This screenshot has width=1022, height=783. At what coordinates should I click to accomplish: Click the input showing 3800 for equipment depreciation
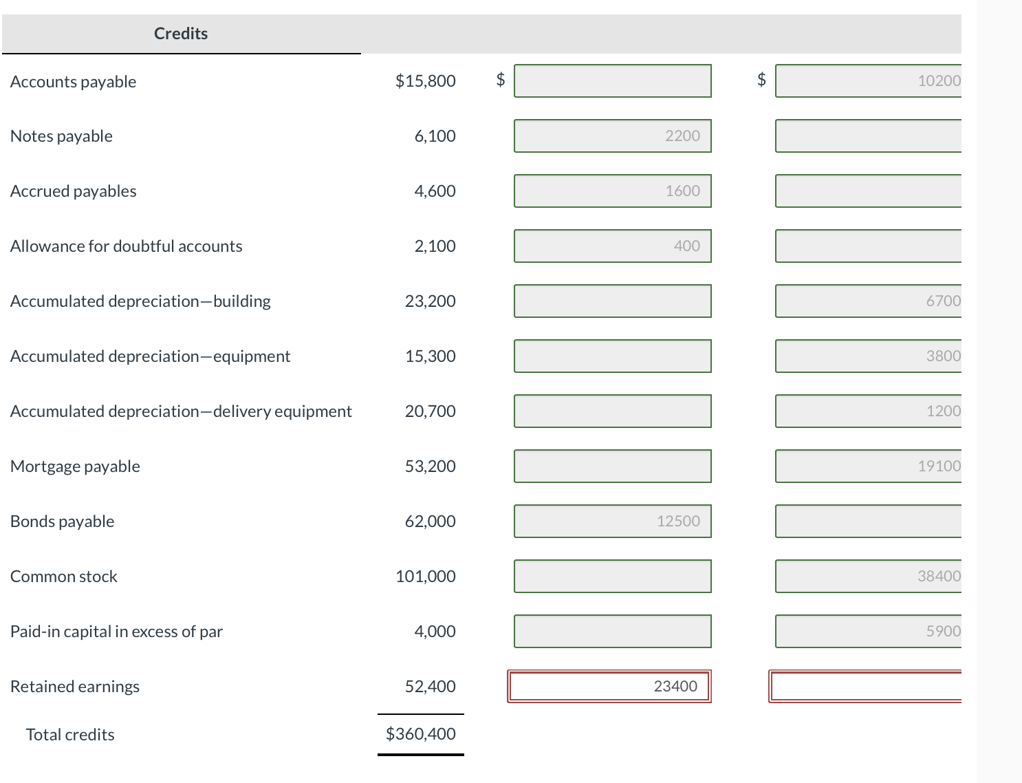point(869,356)
